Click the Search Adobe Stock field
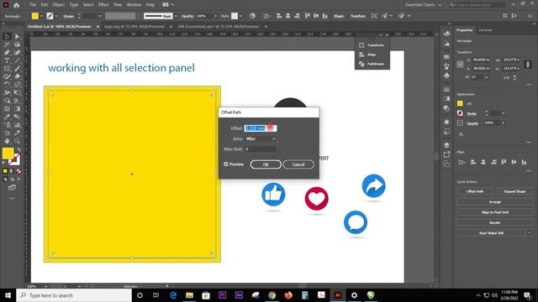The height and width of the screenshot is (302, 538). (x=477, y=5)
